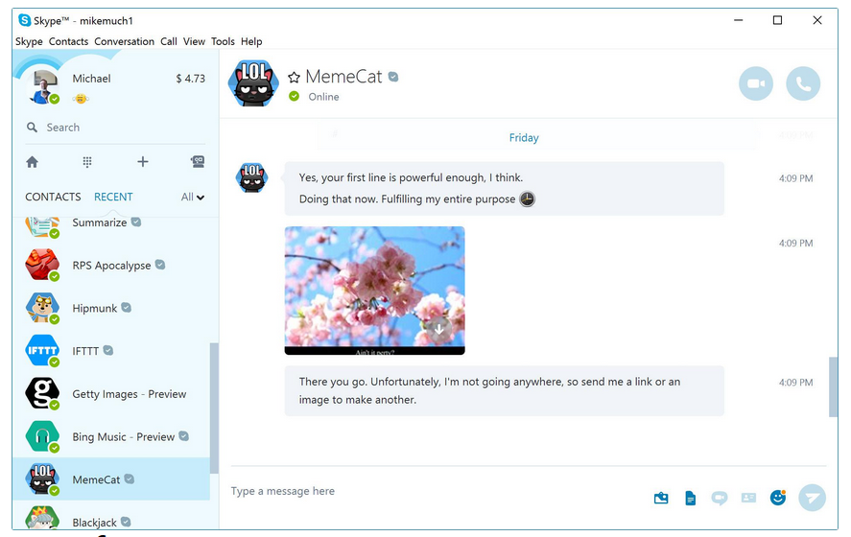
Task: Send a photo using picture icon
Action: (x=661, y=498)
